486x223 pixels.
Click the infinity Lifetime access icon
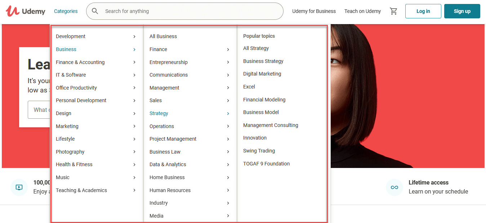click(x=394, y=187)
